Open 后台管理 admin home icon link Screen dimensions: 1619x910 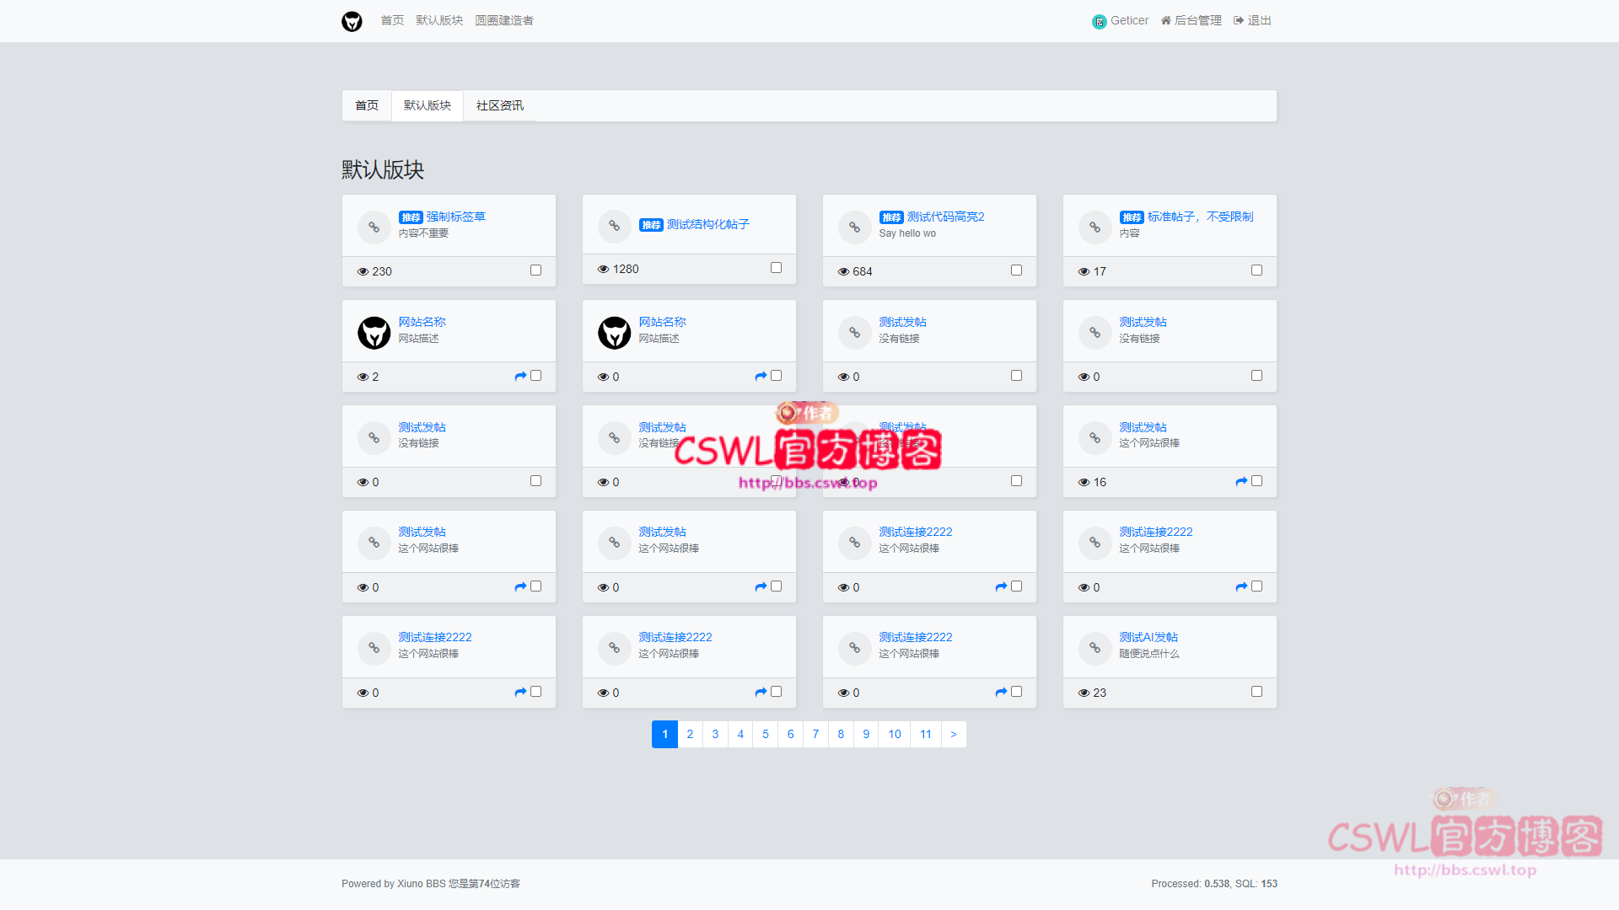click(1165, 20)
